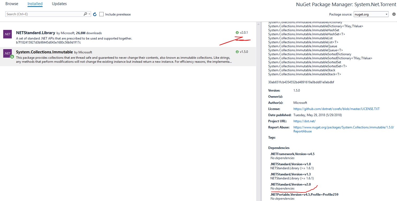Click the ImmutableStack<T> type line
The image size is (397, 201).
[305, 74]
